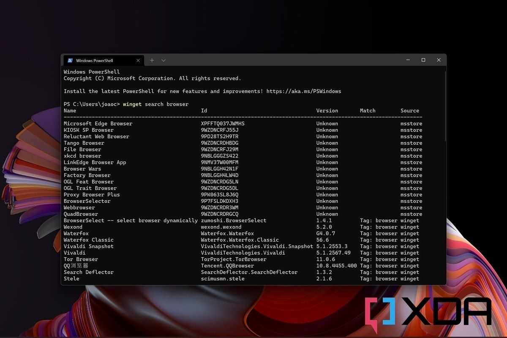Open a new tab with plus button
The image size is (507, 338).
pyautogui.click(x=152, y=60)
